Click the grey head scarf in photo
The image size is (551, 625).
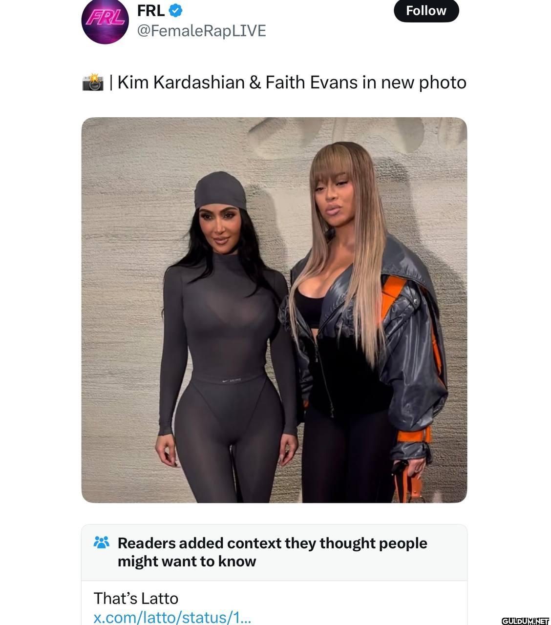click(x=220, y=191)
